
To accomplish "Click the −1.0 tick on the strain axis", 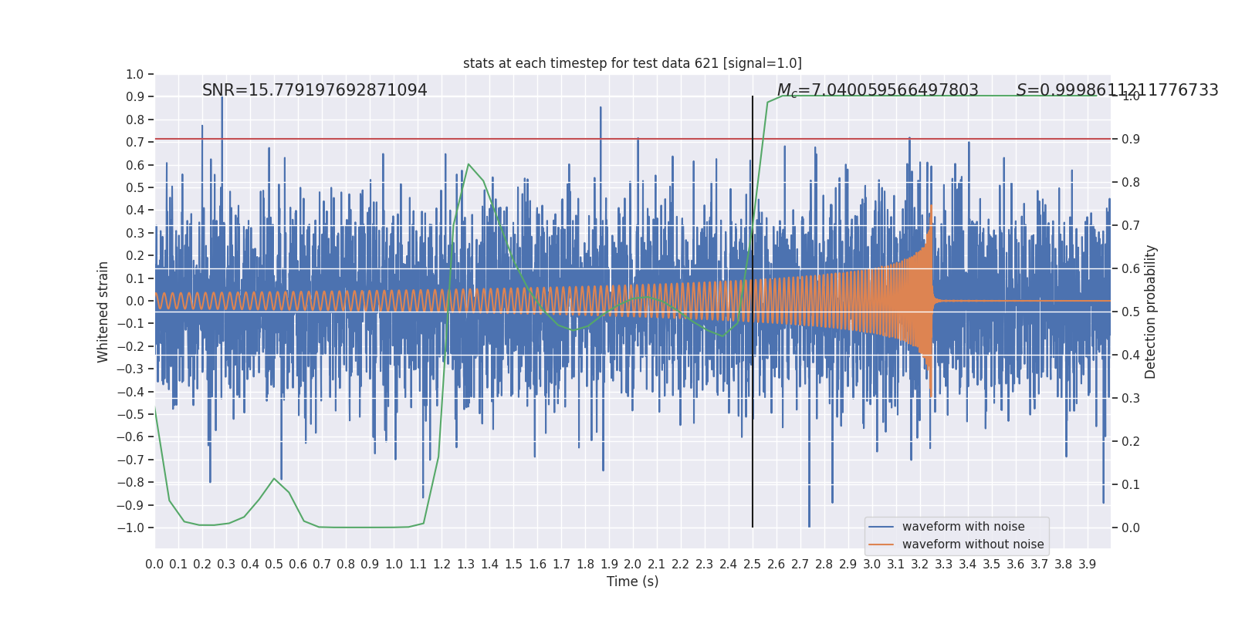I will coord(130,528).
